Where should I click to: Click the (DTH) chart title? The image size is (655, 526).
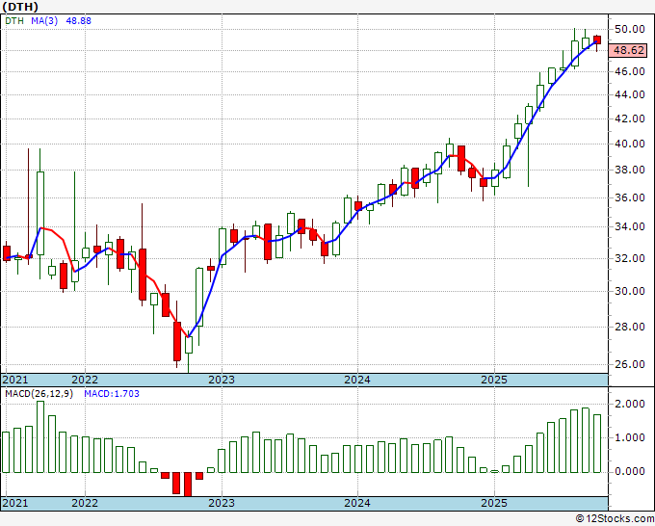20,7
